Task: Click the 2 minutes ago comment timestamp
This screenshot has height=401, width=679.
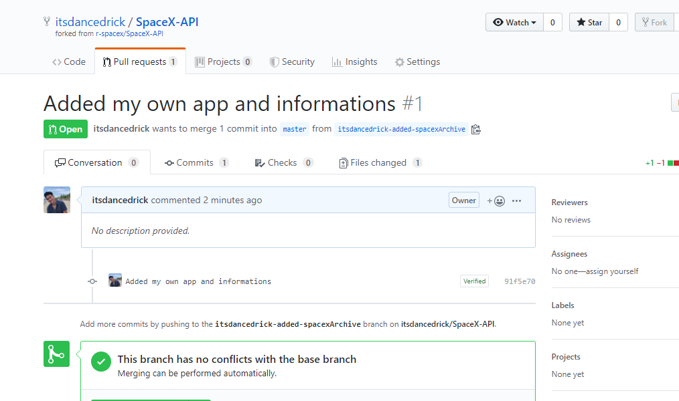Action: point(232,200)
